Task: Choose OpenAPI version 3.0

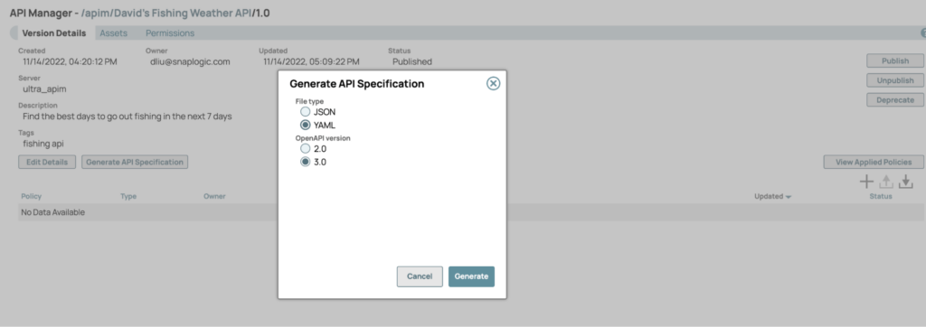Action: point(306,162)
